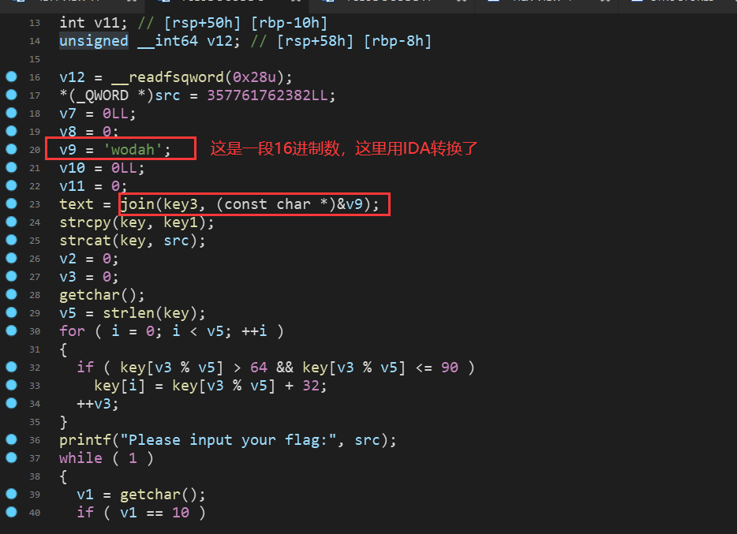
Task: Toggle breakpoint dot beside v9 = 'wodah'
Action: coord(11,149)
